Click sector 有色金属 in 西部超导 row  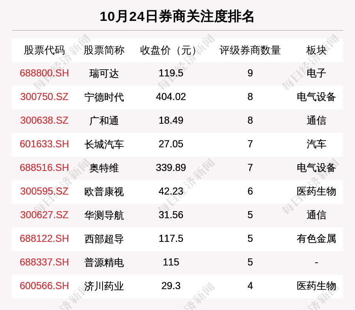click(x=316, y=239)
